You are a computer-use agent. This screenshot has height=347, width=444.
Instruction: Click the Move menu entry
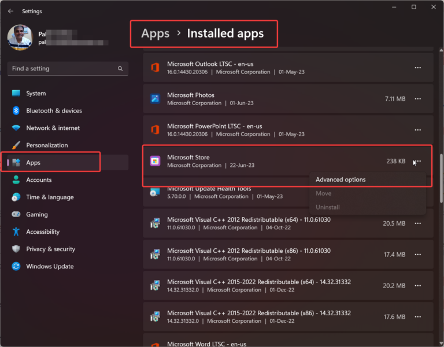pos(368,193)
